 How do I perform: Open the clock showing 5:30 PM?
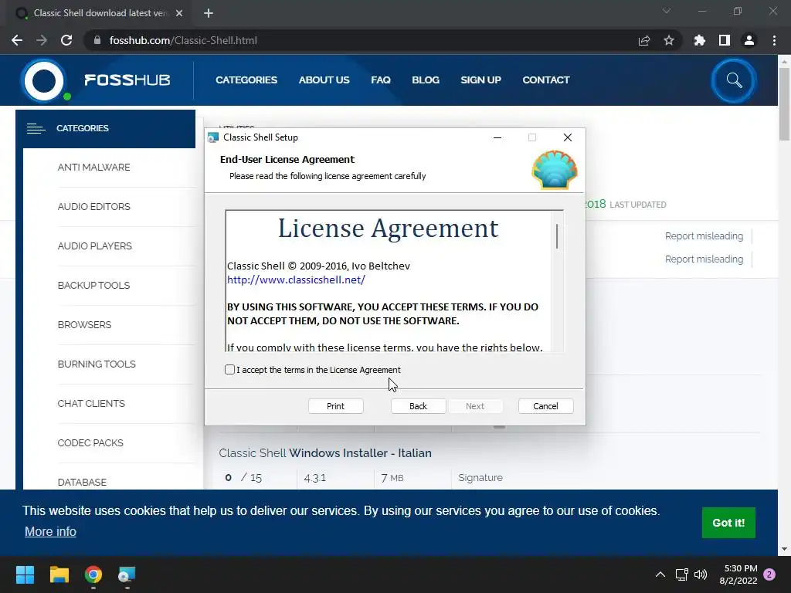tap(738, 574)
